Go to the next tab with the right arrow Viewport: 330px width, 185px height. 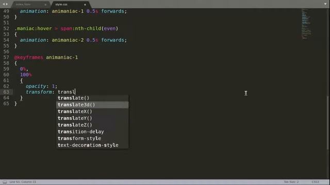point(7,4)
